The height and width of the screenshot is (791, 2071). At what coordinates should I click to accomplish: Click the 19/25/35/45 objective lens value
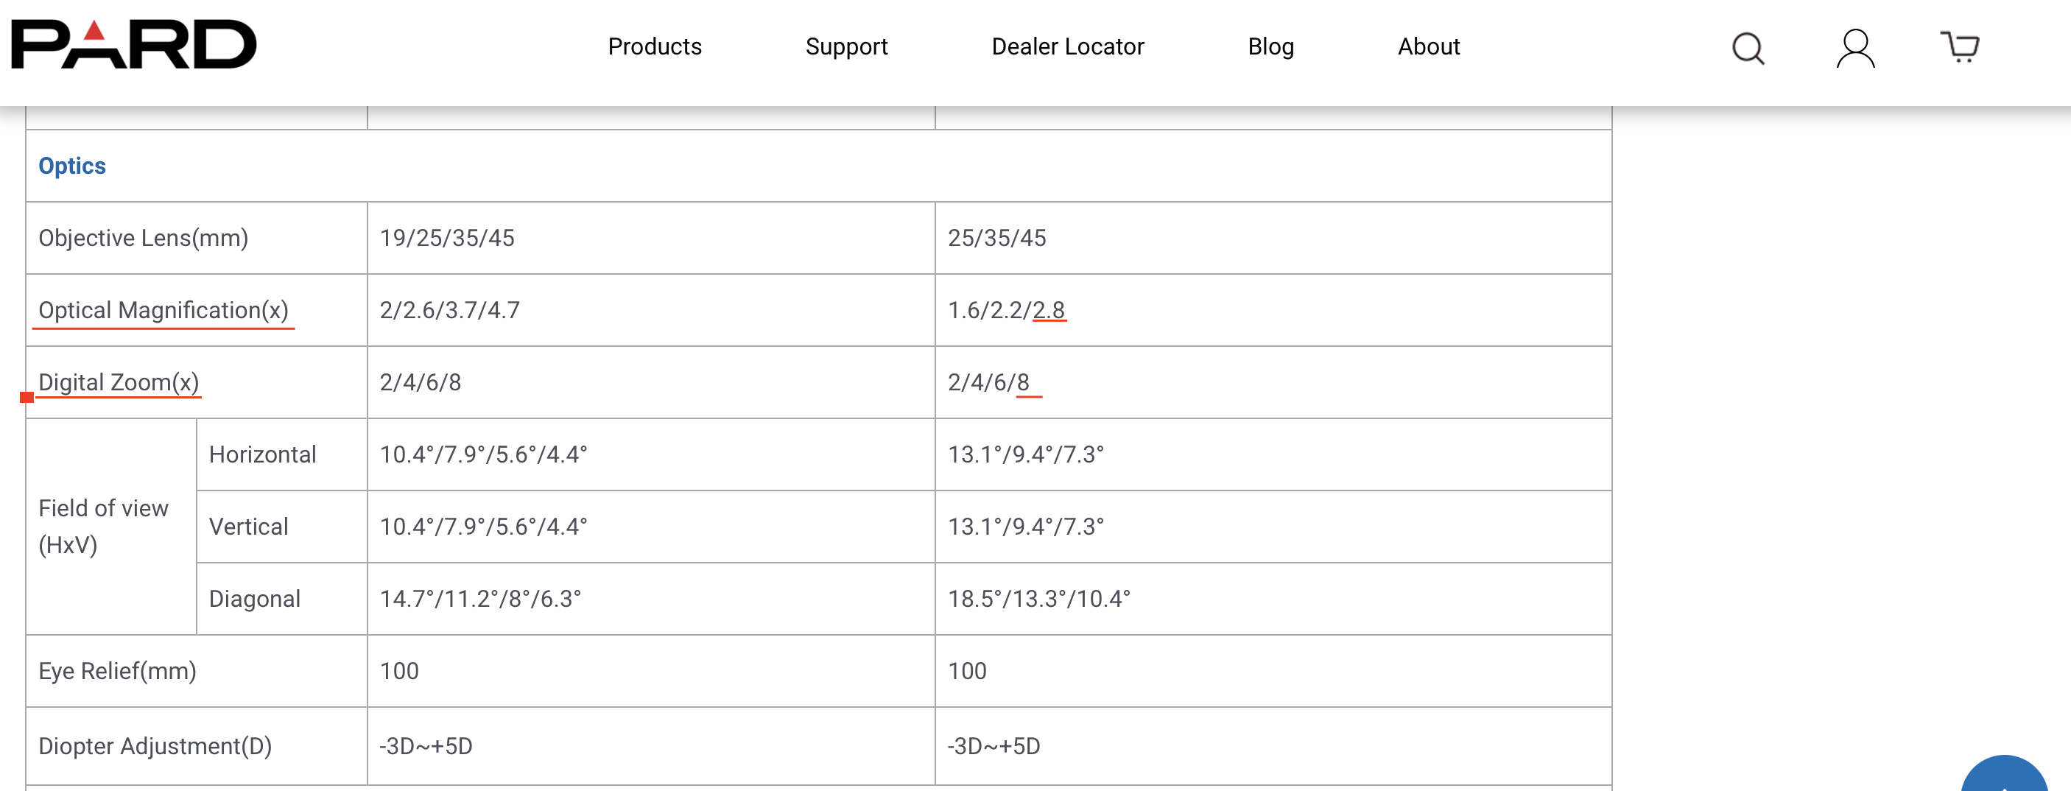click(447, 238)
